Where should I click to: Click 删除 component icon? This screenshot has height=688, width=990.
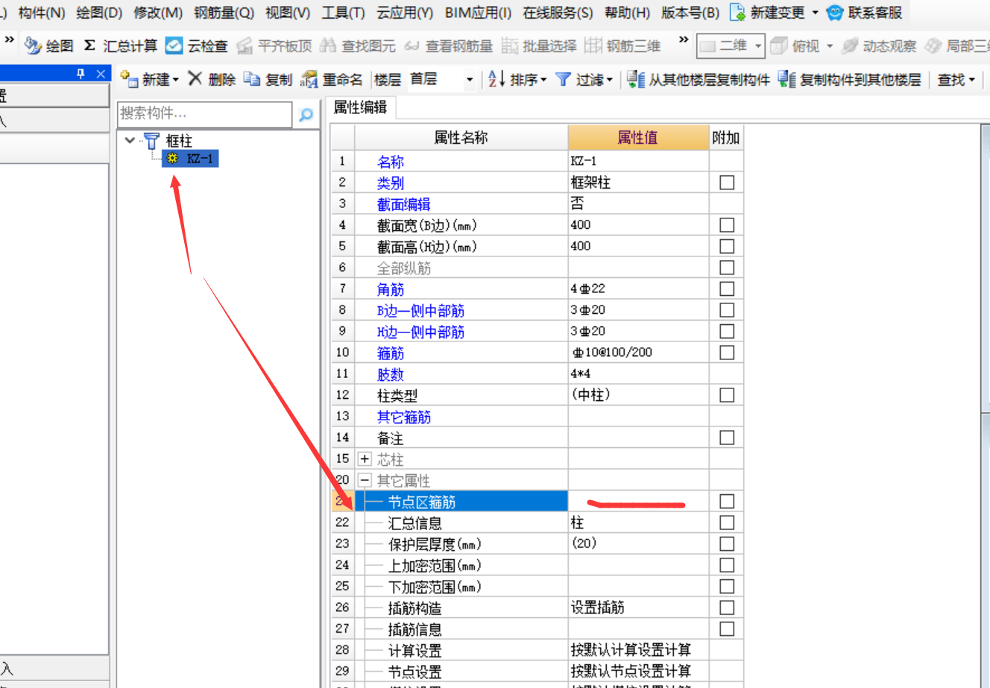[195, 79]
